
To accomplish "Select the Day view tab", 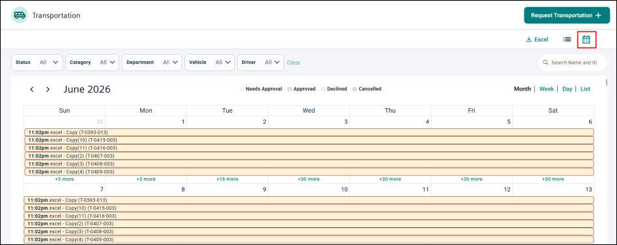I will click(567, 89).
